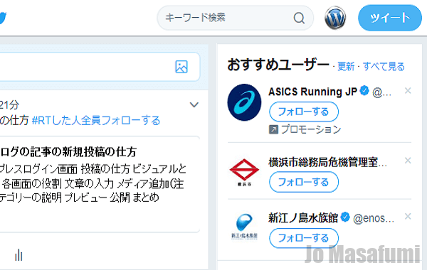The image size is (427, 270).
Task: Dismiss 新江ノ島水族館 suggestion
Action: point(408,217)
